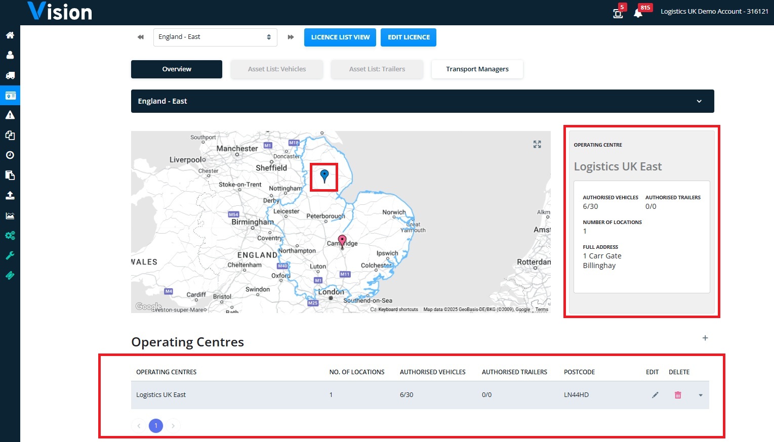Select the Overview tab
This screenshot has height=442, width=774.
(x=177, y=69)
